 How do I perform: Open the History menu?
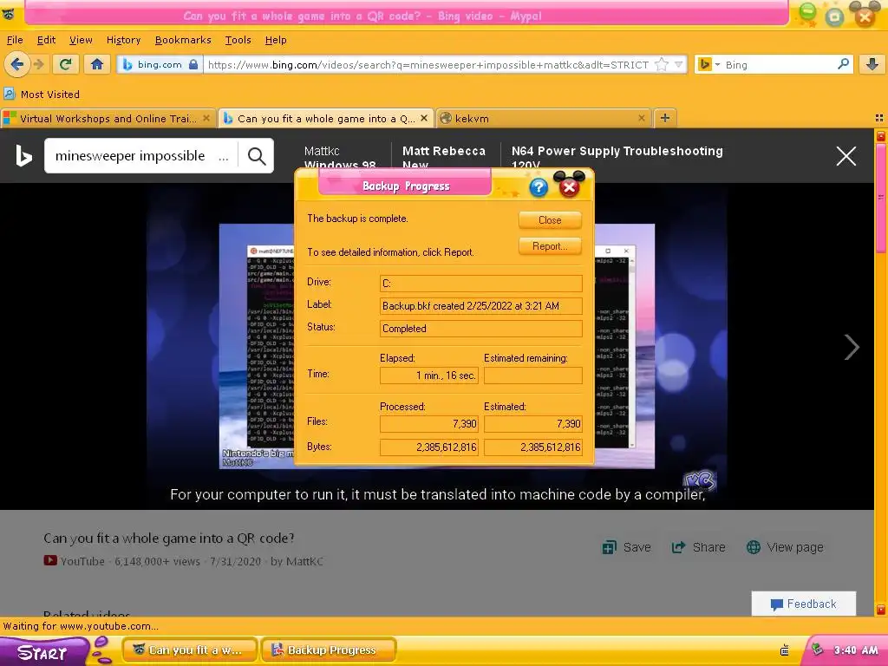[123, 40]
